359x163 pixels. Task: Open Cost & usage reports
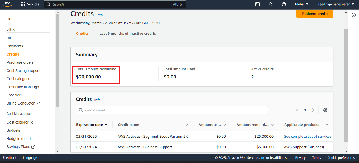coord(24,71)
